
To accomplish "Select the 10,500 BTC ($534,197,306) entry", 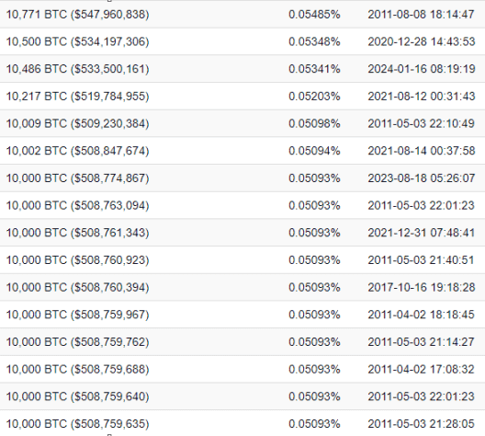I will [x=78, y=41].
